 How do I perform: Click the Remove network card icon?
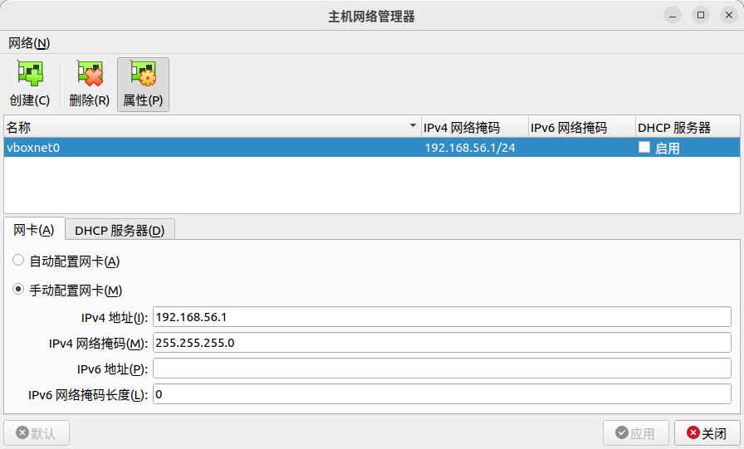89,75
